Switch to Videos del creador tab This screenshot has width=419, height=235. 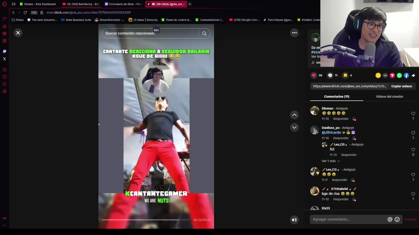point(390,97)
